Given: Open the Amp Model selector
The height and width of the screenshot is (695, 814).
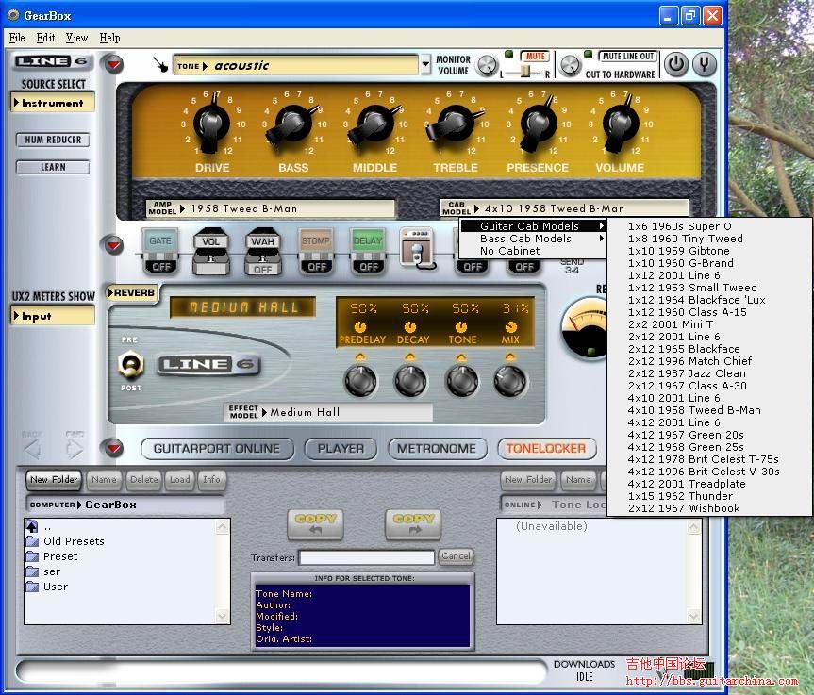Looking at the screenshot, I should (271, 208).
